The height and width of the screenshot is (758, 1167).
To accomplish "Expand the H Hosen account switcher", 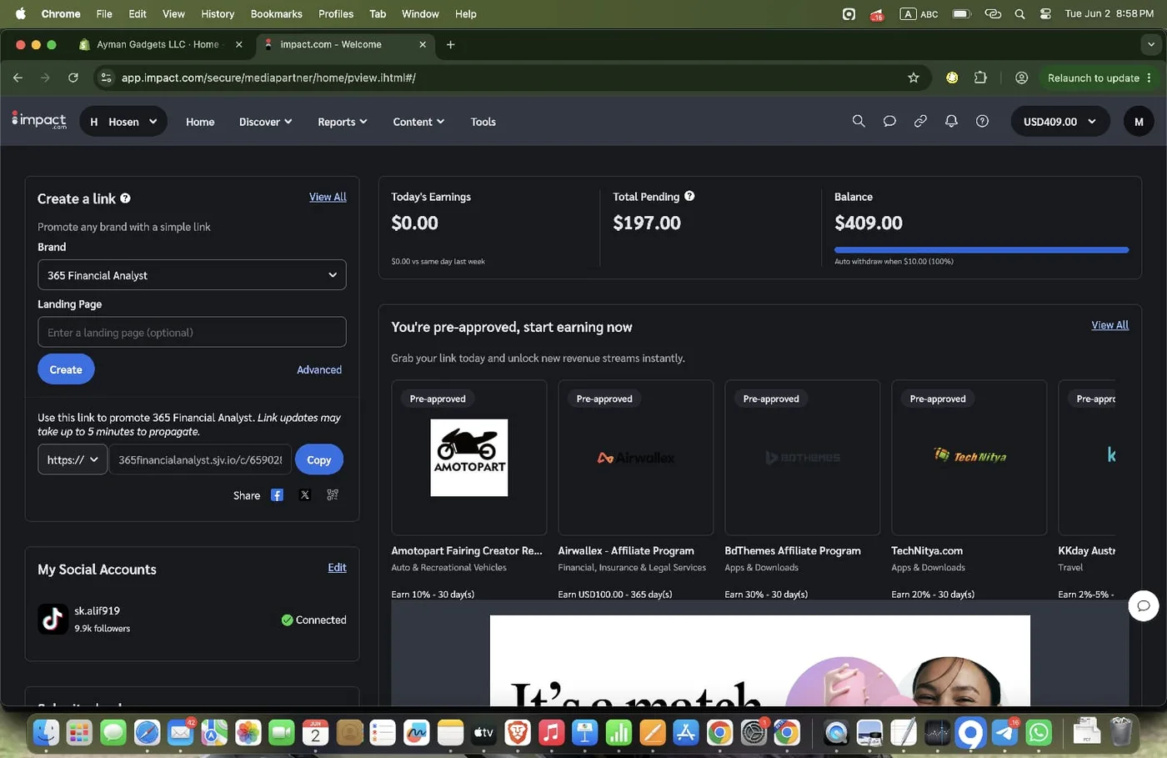I will (x=123, y=122).
